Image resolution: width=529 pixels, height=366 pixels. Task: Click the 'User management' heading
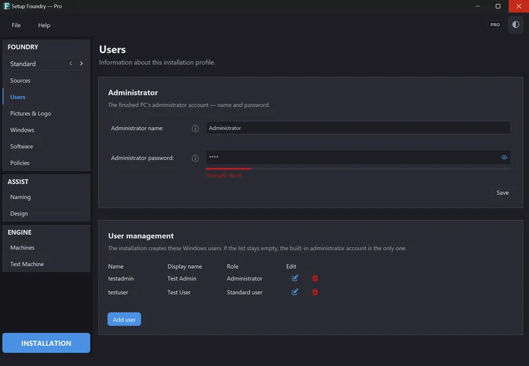tap(141, 236)
